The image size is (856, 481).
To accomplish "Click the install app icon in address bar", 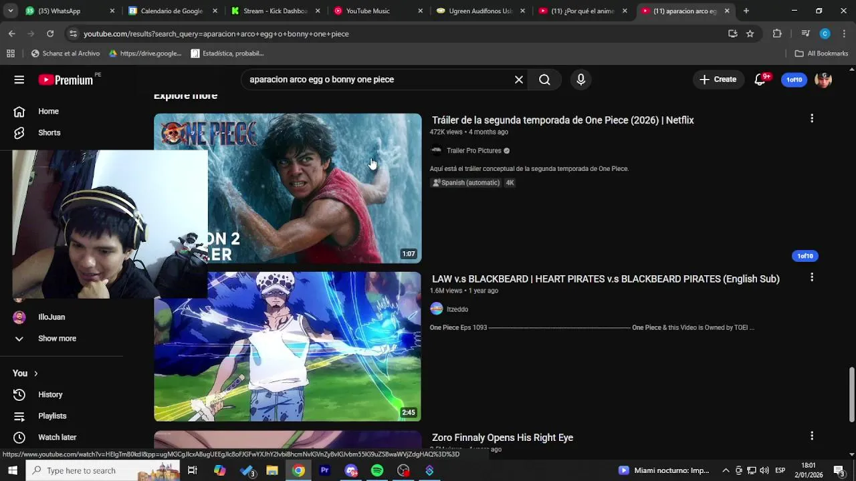I will [x=733, y=33].
